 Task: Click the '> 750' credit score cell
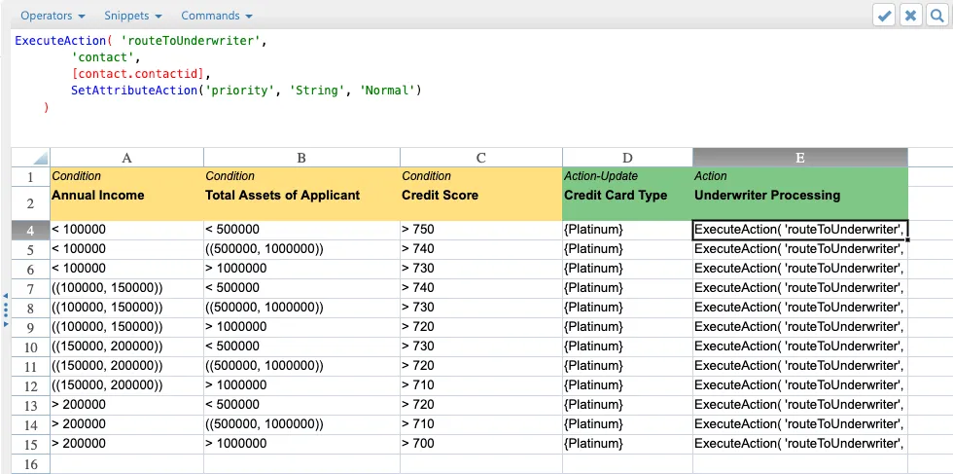click(480, 230)
